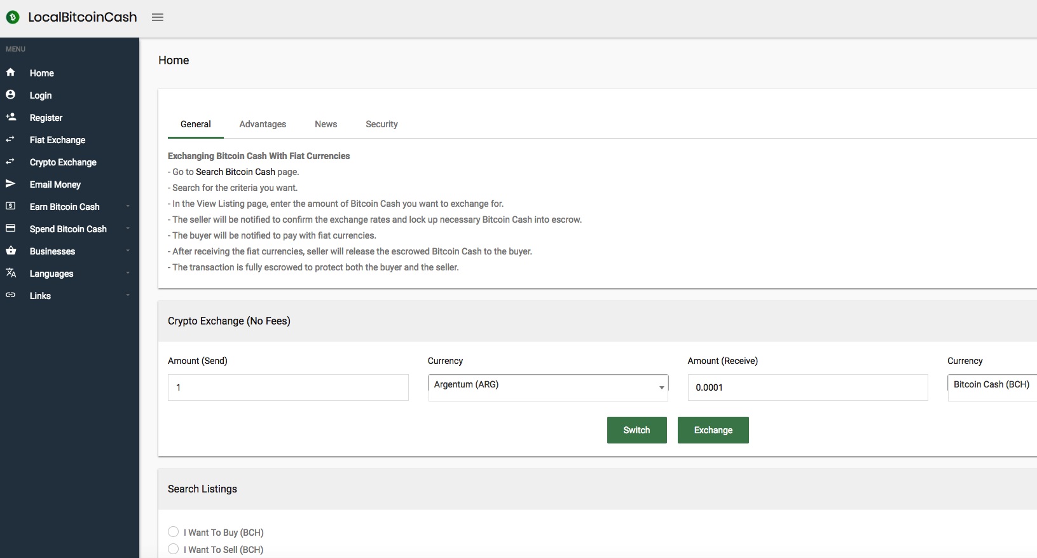
Task: Click the Spend Bitcoin Cash card icon
Action: tap(10, 228)
